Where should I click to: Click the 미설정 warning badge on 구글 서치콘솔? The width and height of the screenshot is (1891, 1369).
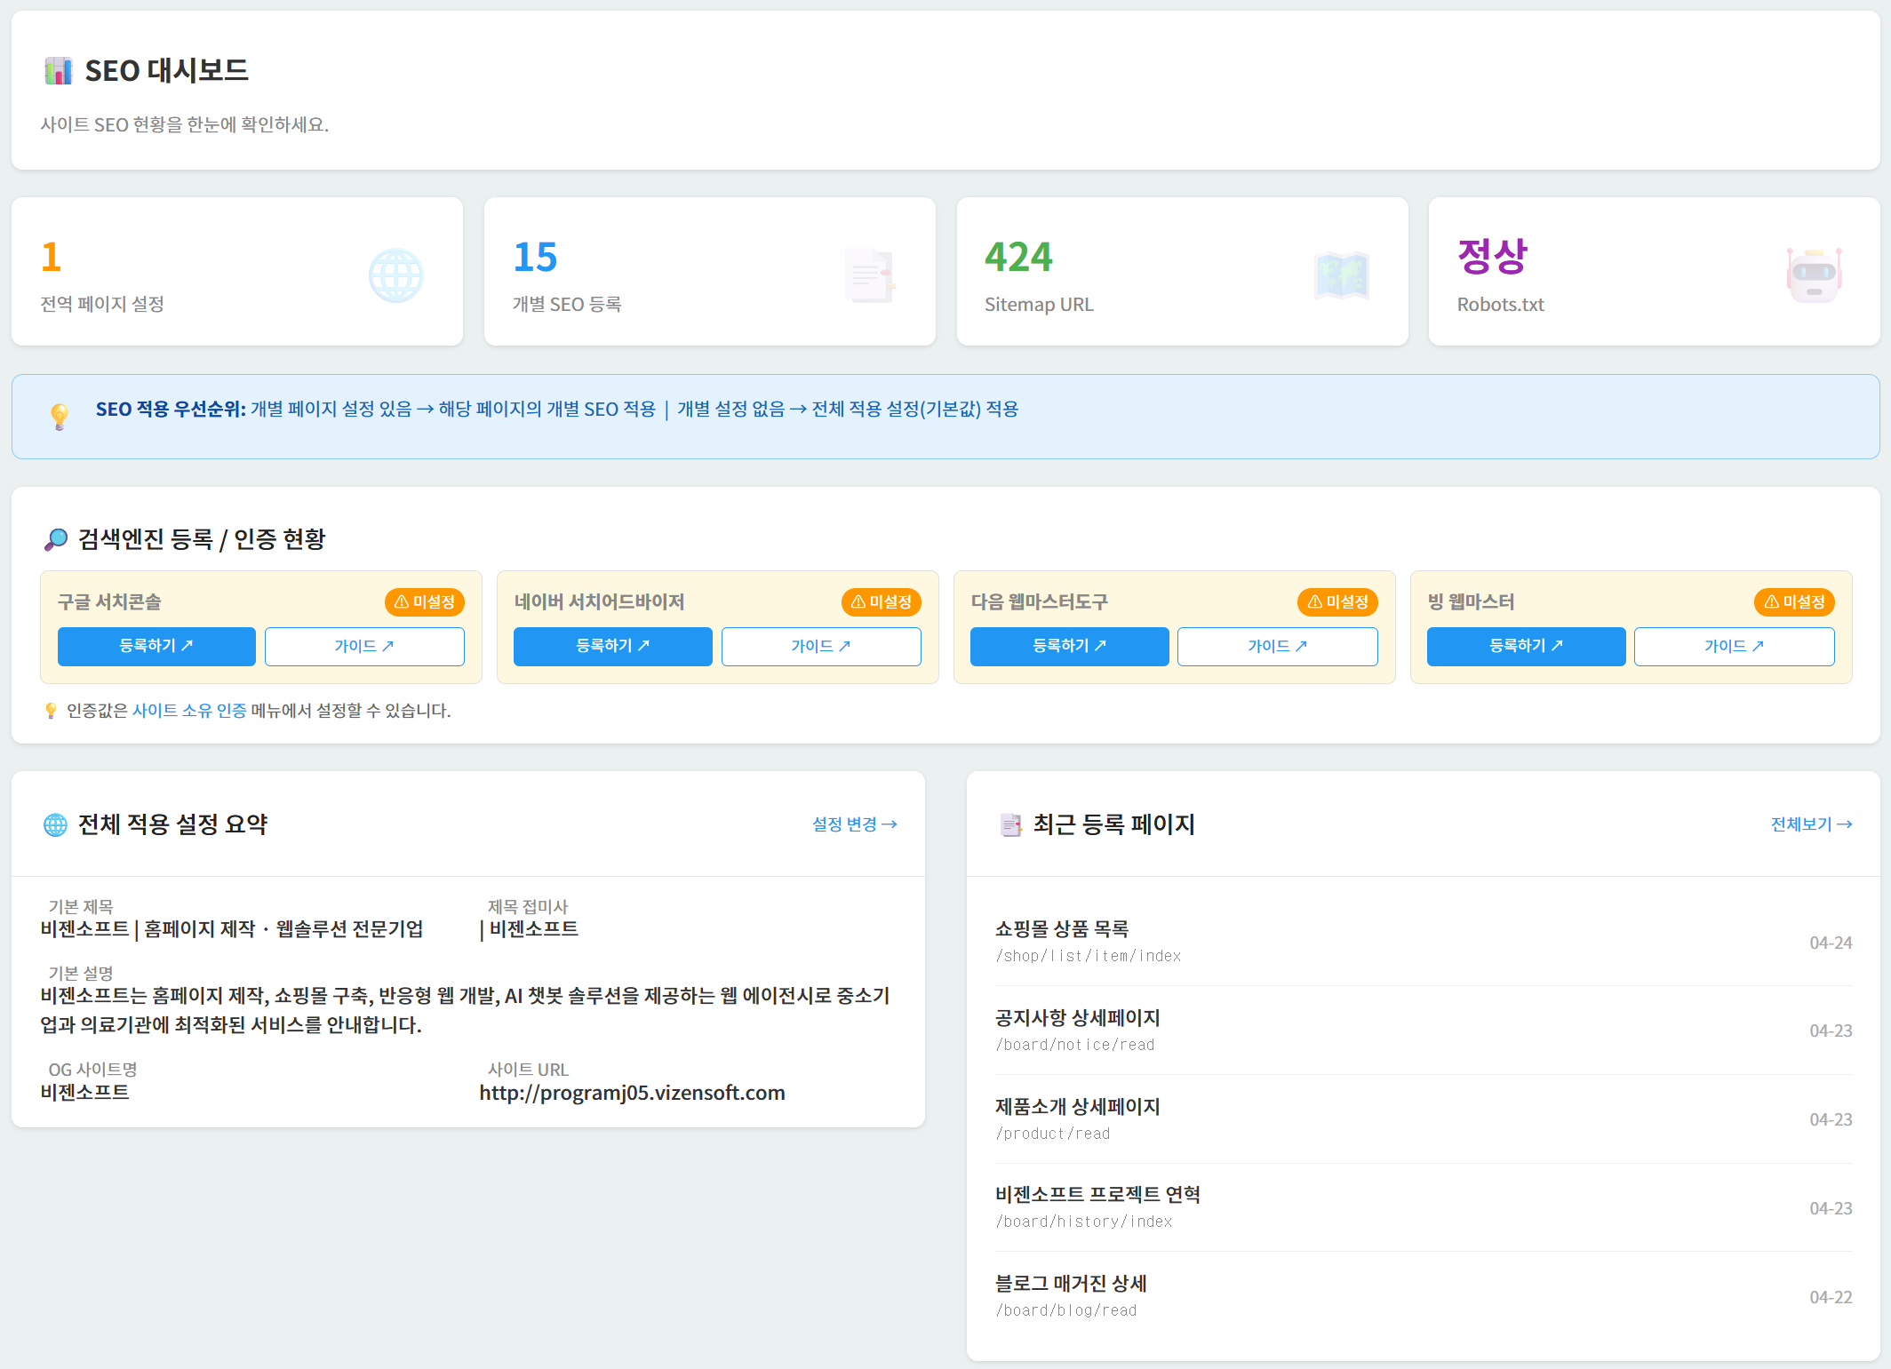[425, 602]
